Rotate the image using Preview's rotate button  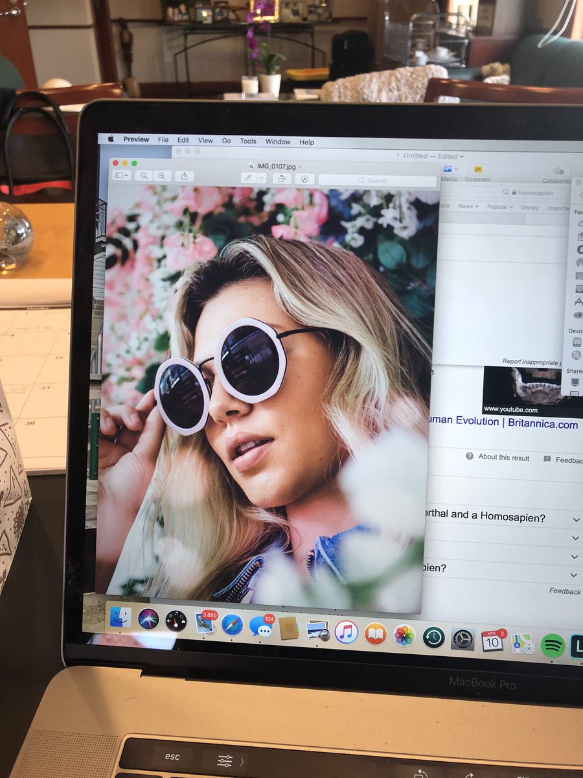click(x=281, y=178)
